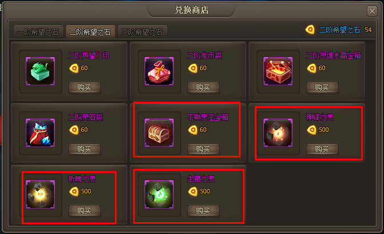Close the 兑换商店 window
The width and height of the screenshot is (384, 234).
tap(372, 11)
